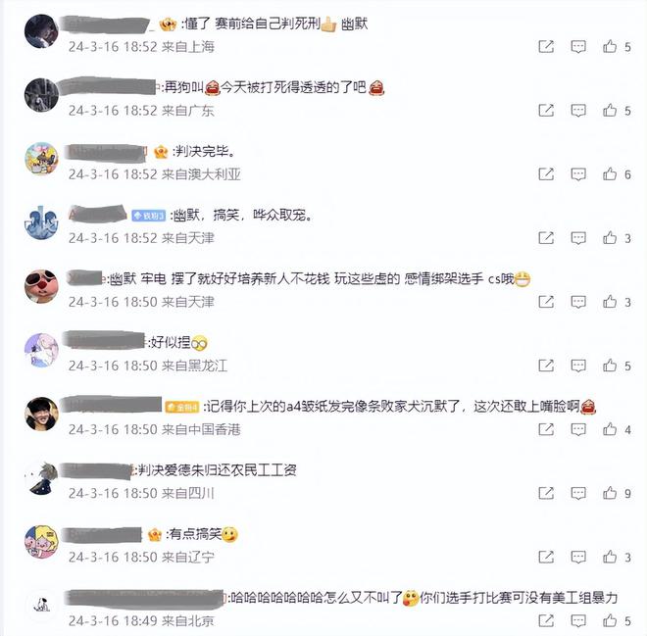
Task: Open the reply icon on the 好似捏 comment
Action: click(x=578, y=366)
